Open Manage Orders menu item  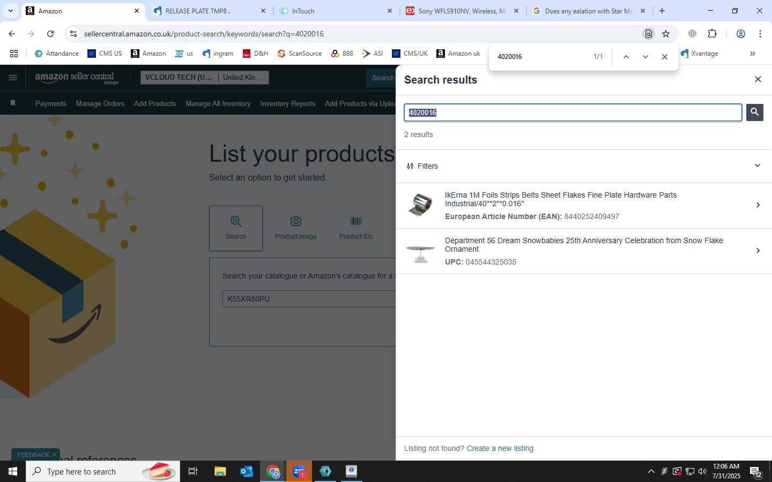100,103
